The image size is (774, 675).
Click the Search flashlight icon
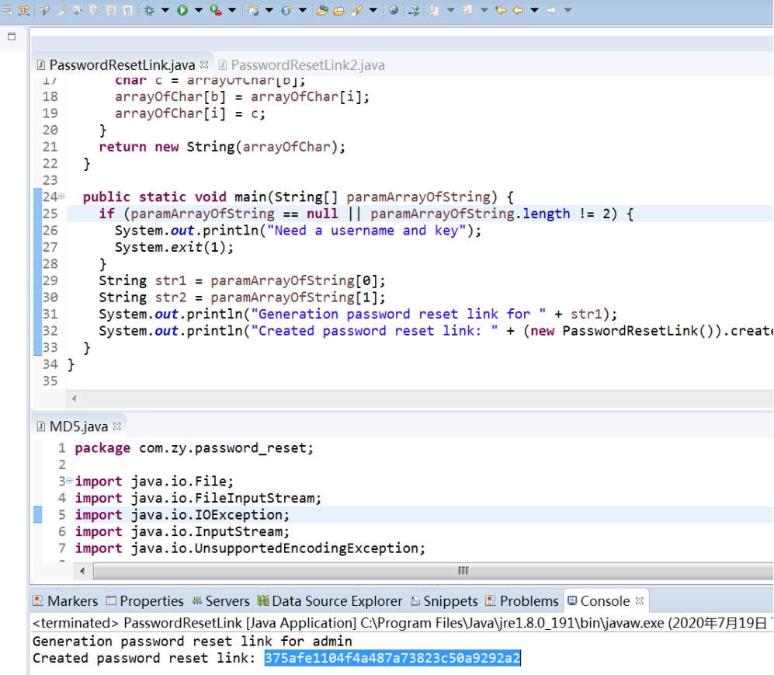tap(356, 10)
